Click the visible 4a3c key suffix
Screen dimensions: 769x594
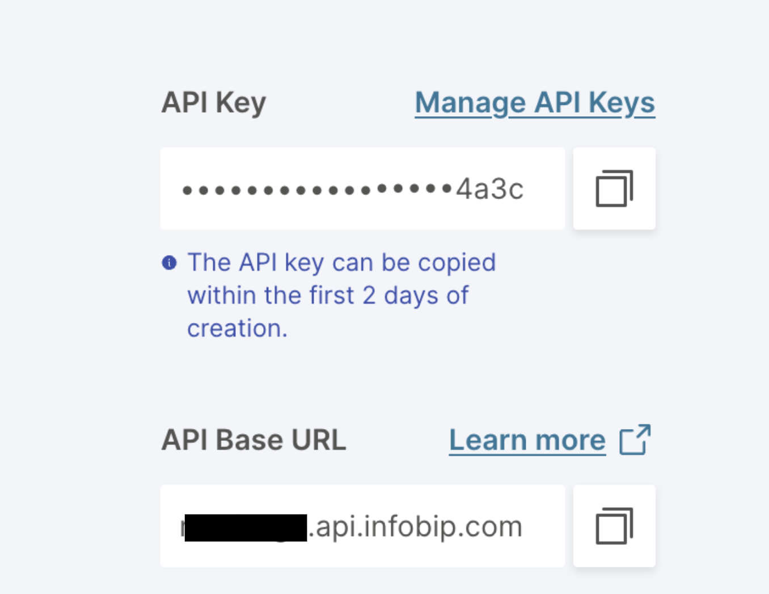click(489, 189)
